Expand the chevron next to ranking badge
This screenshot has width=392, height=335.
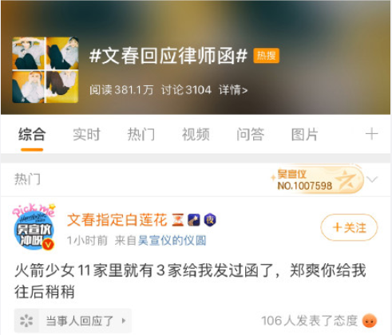point(372,179)
